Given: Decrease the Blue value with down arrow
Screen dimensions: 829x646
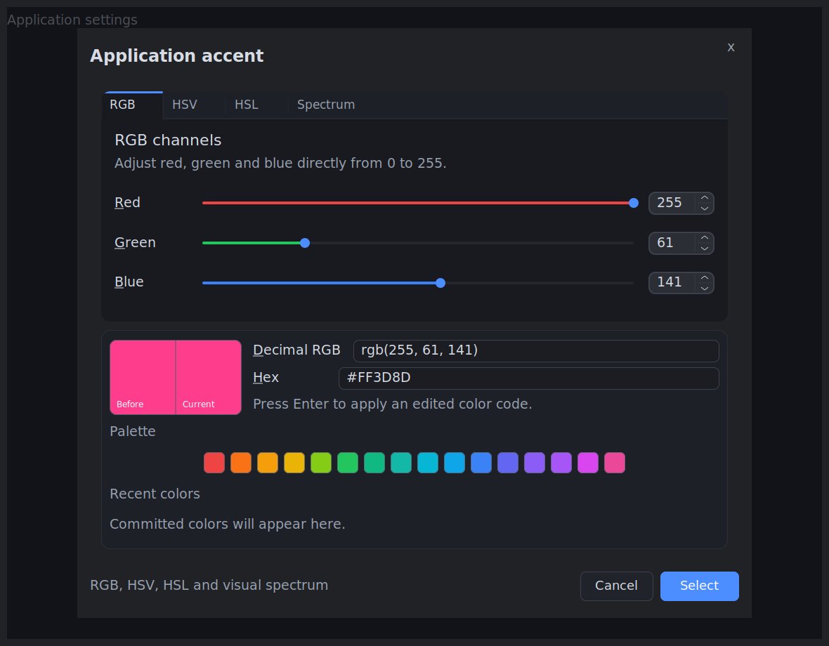Looking at the screenshot, I should [704, 289].
